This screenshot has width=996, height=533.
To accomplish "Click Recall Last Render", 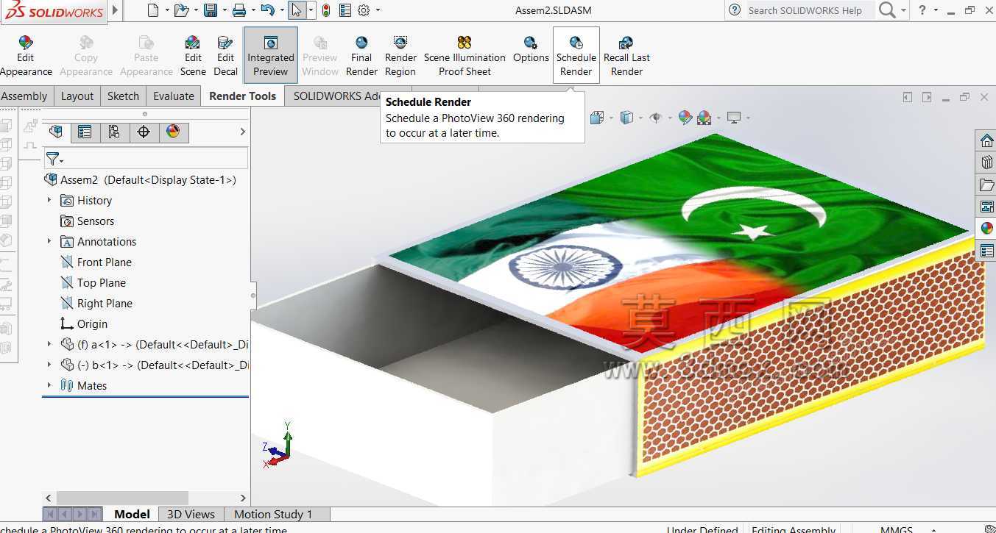I will click(x=626, y=56).
